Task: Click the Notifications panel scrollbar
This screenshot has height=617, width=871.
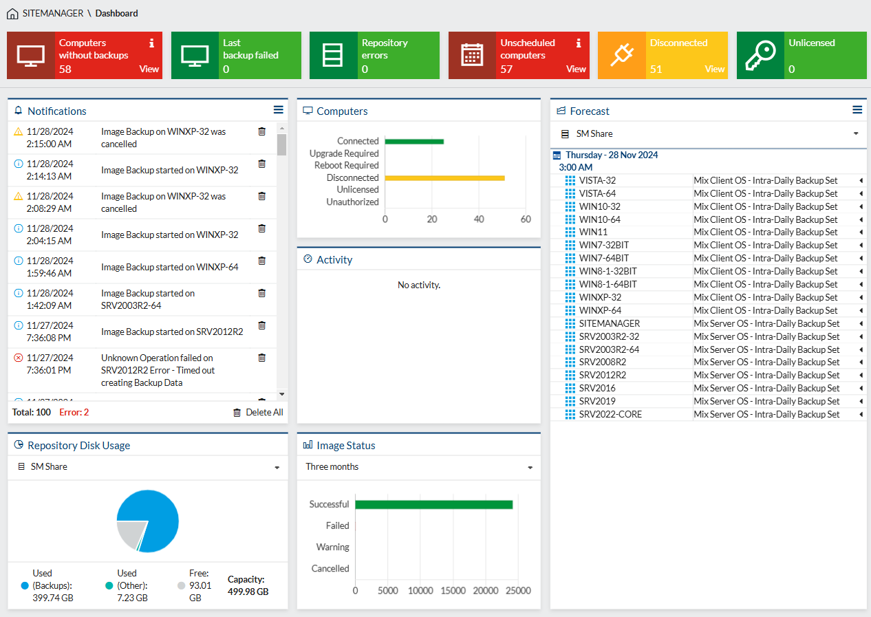Action: pos(282,144)
